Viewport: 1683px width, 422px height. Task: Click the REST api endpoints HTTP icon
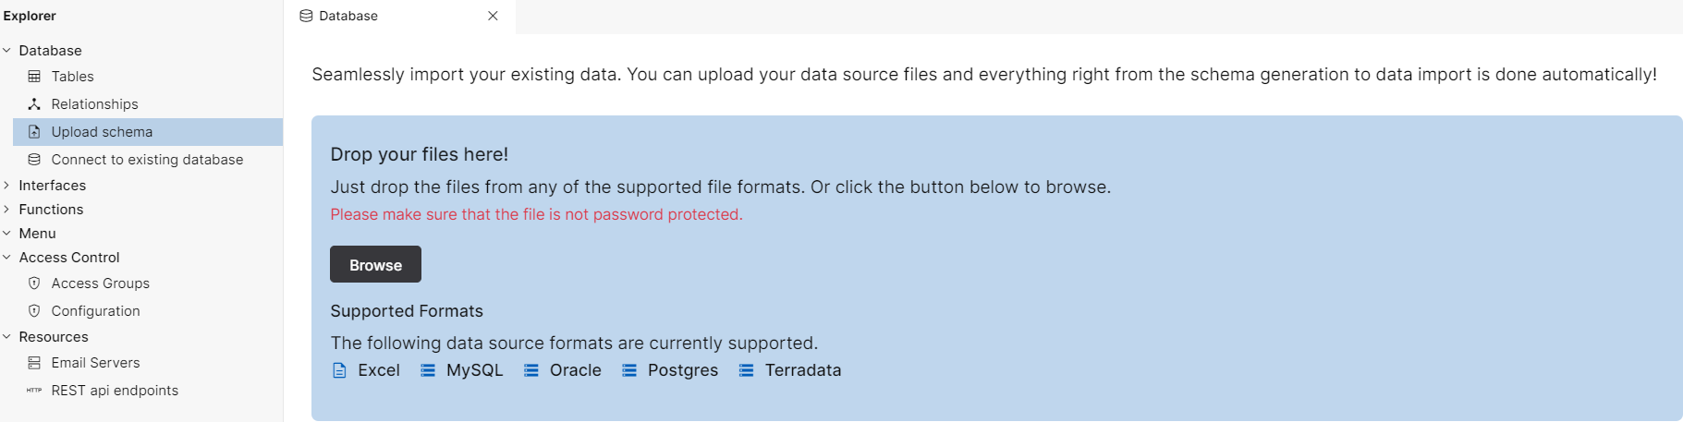coord(34,391)
